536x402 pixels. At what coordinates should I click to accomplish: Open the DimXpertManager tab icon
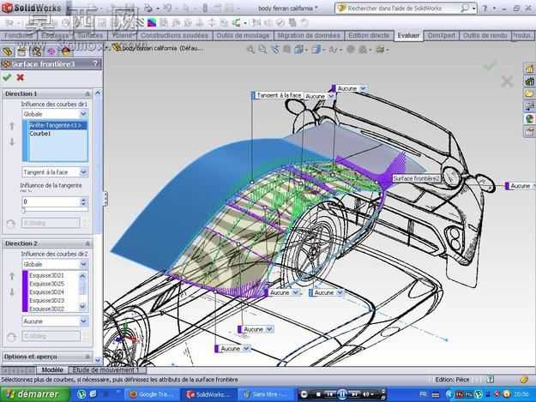(x=51, y=51)
